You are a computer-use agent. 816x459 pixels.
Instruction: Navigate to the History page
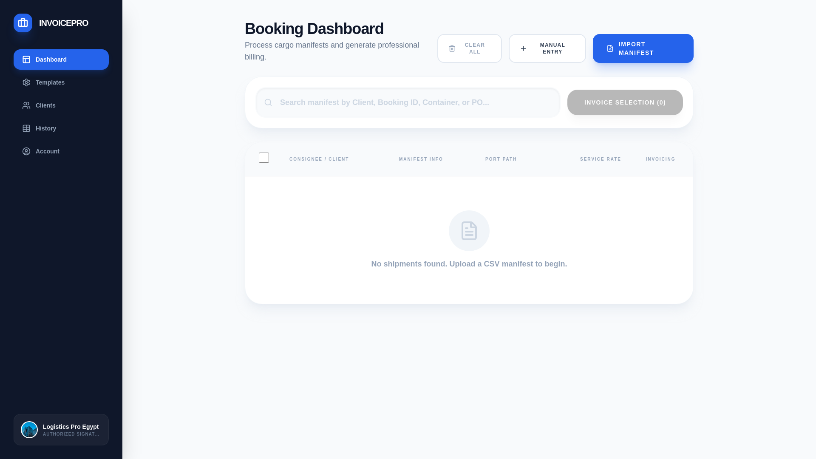click(61, 128)
